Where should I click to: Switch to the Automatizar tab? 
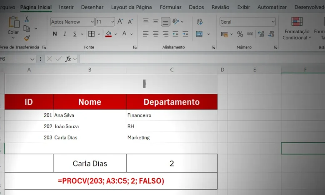pos(272,7)
